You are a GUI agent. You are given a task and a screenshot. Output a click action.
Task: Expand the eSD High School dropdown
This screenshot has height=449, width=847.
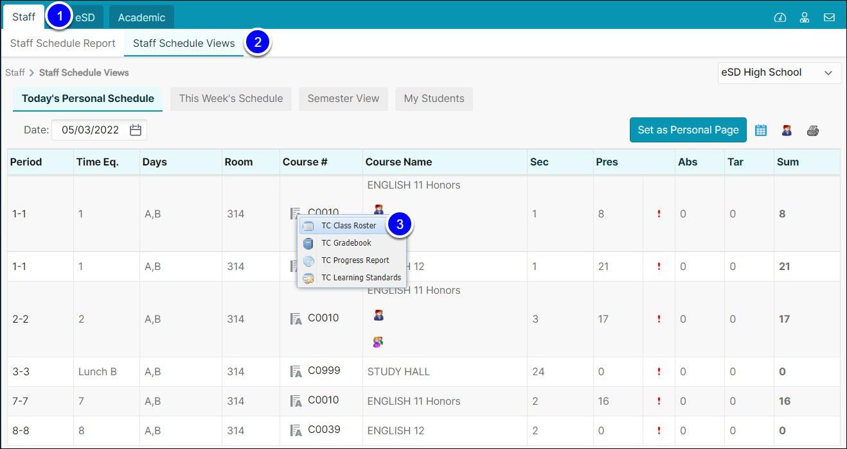(x=780, y=73)
